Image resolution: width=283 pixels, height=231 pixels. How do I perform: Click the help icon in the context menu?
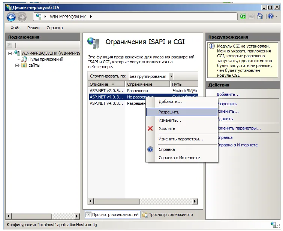pyautogui.click(x=150, y=149)
